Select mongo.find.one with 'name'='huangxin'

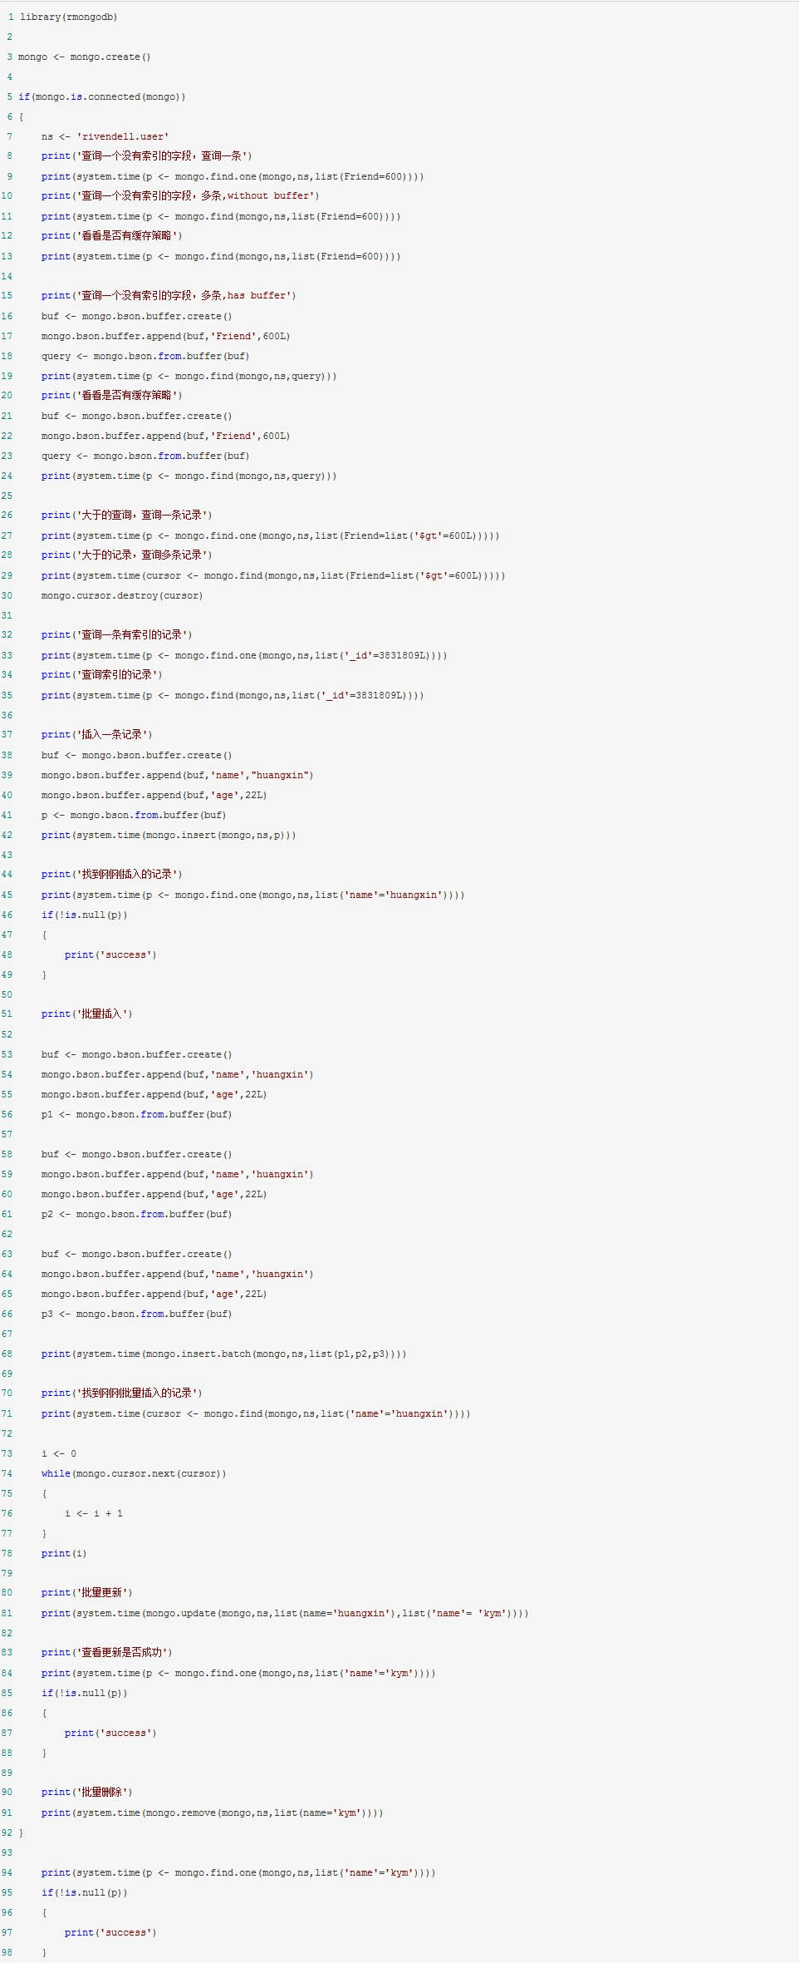253,895
